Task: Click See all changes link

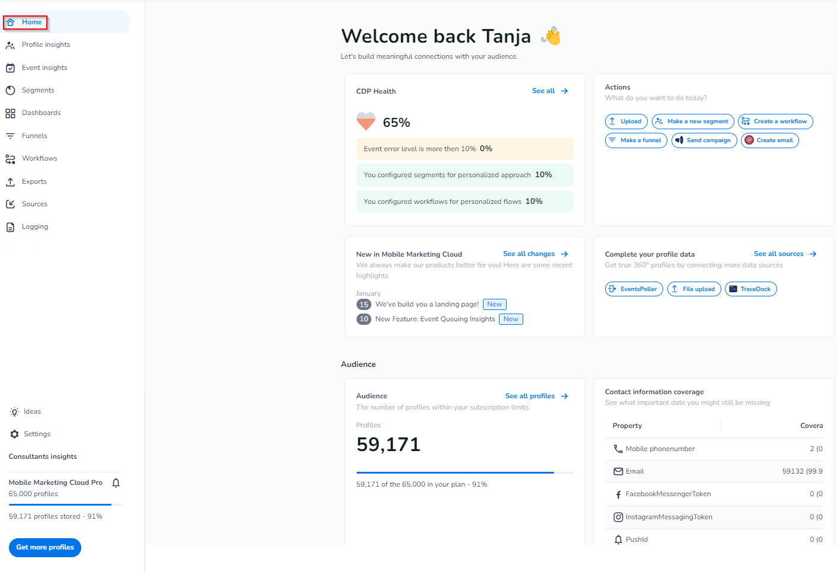Action: point(535,254)
